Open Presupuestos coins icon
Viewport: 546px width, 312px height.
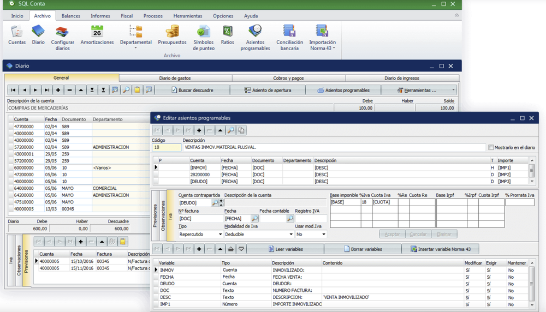pyautogui.click(x=172, y=35)
